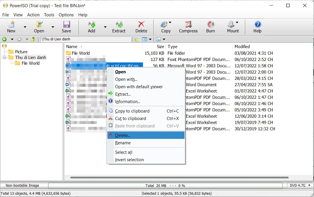Open the dropdown arrow next to New

click(25, 27)
